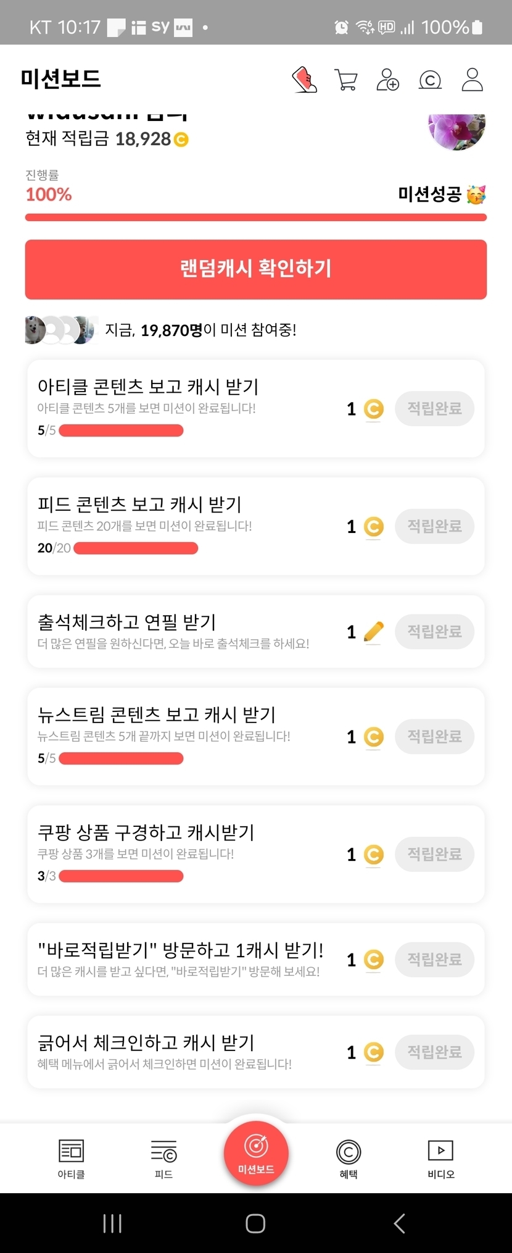
Task: Go to the 비디오 tab
Action: coord(440,1159)
